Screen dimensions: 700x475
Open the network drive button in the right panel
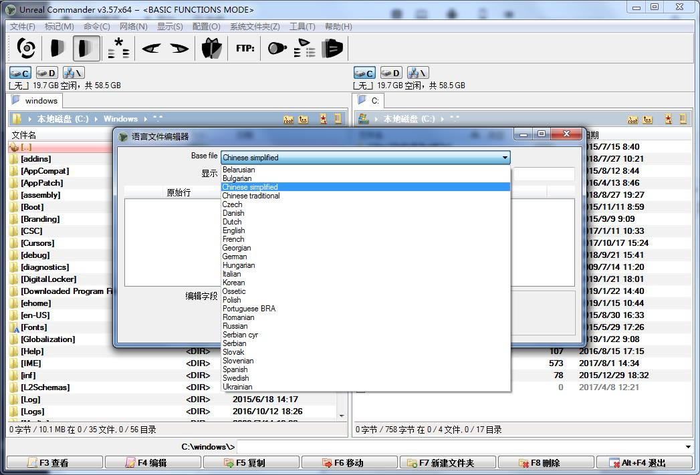point(418,73)
